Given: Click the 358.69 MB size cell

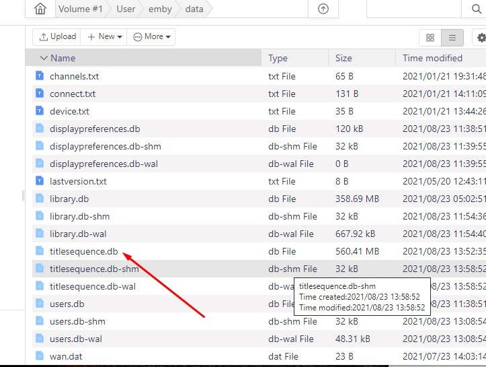Looking at the screenshot, I should [357, 199].
